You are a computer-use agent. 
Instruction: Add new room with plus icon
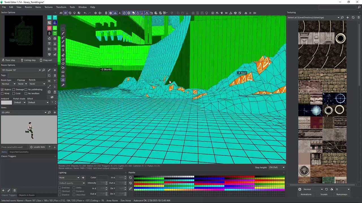55,70
